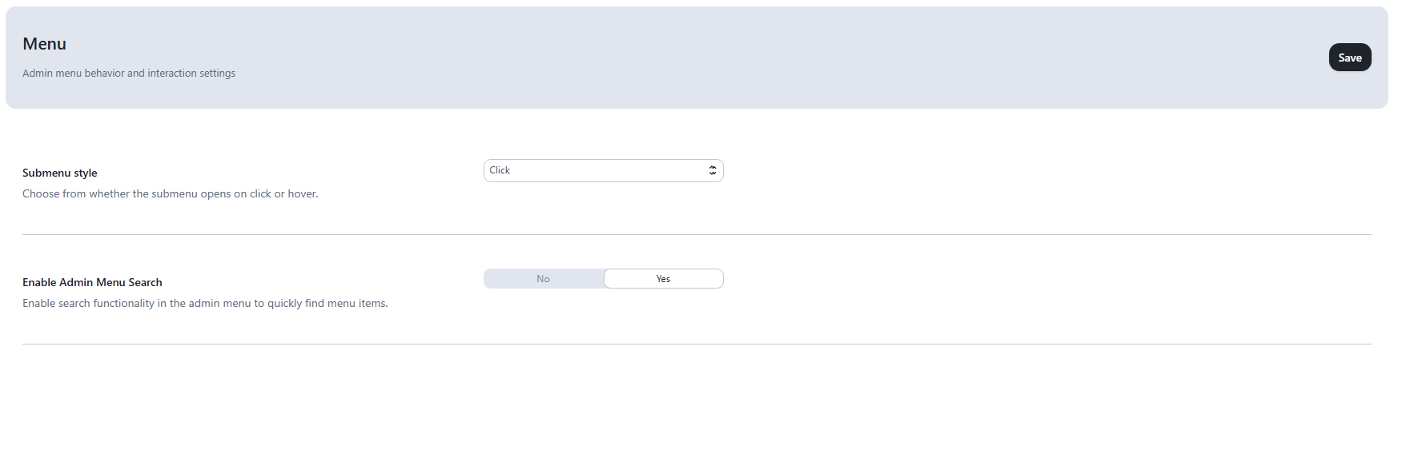Click the up-down chevron icon in select box
This screenshot has width=1402, height=458.
713,170
